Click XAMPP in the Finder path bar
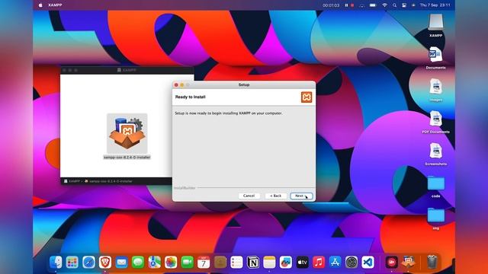The image size is (488, 274). tap(72, 181)
